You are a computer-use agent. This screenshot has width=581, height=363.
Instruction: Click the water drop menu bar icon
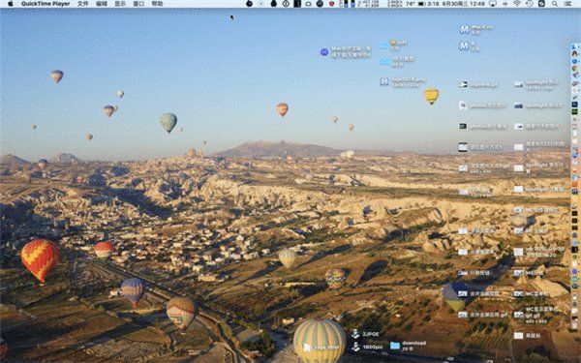[274, 4]
